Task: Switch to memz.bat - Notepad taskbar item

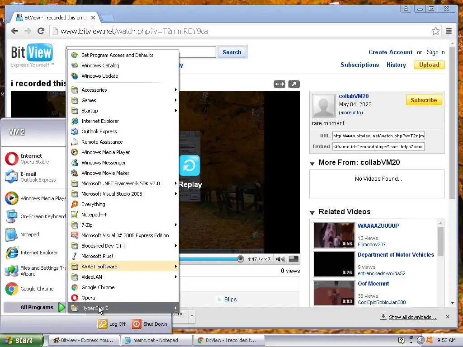Action: pyautogui.click(x=156, y=340)
